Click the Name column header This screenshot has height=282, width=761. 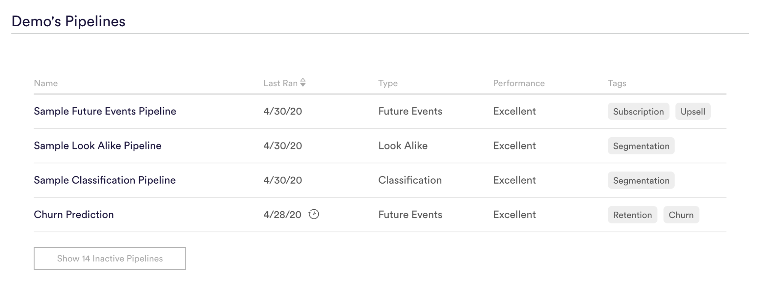tap(46, 83)
